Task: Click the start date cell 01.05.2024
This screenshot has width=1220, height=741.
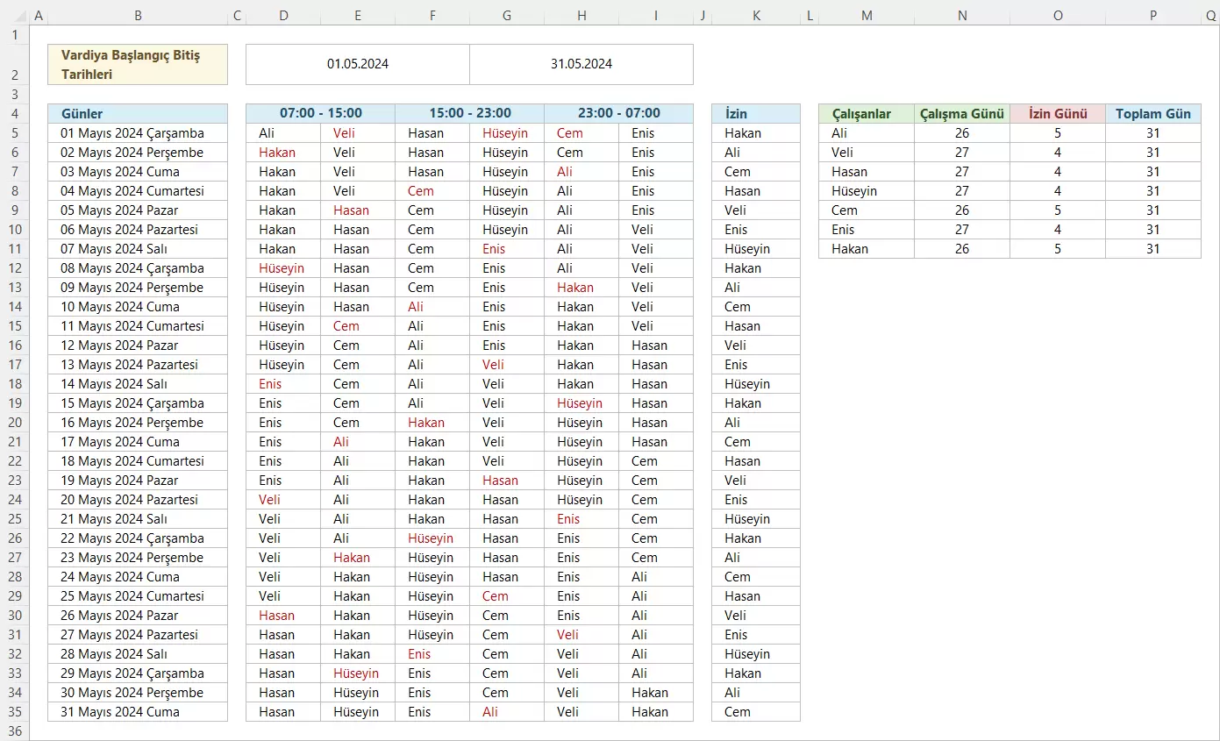Action: (357, 64)
